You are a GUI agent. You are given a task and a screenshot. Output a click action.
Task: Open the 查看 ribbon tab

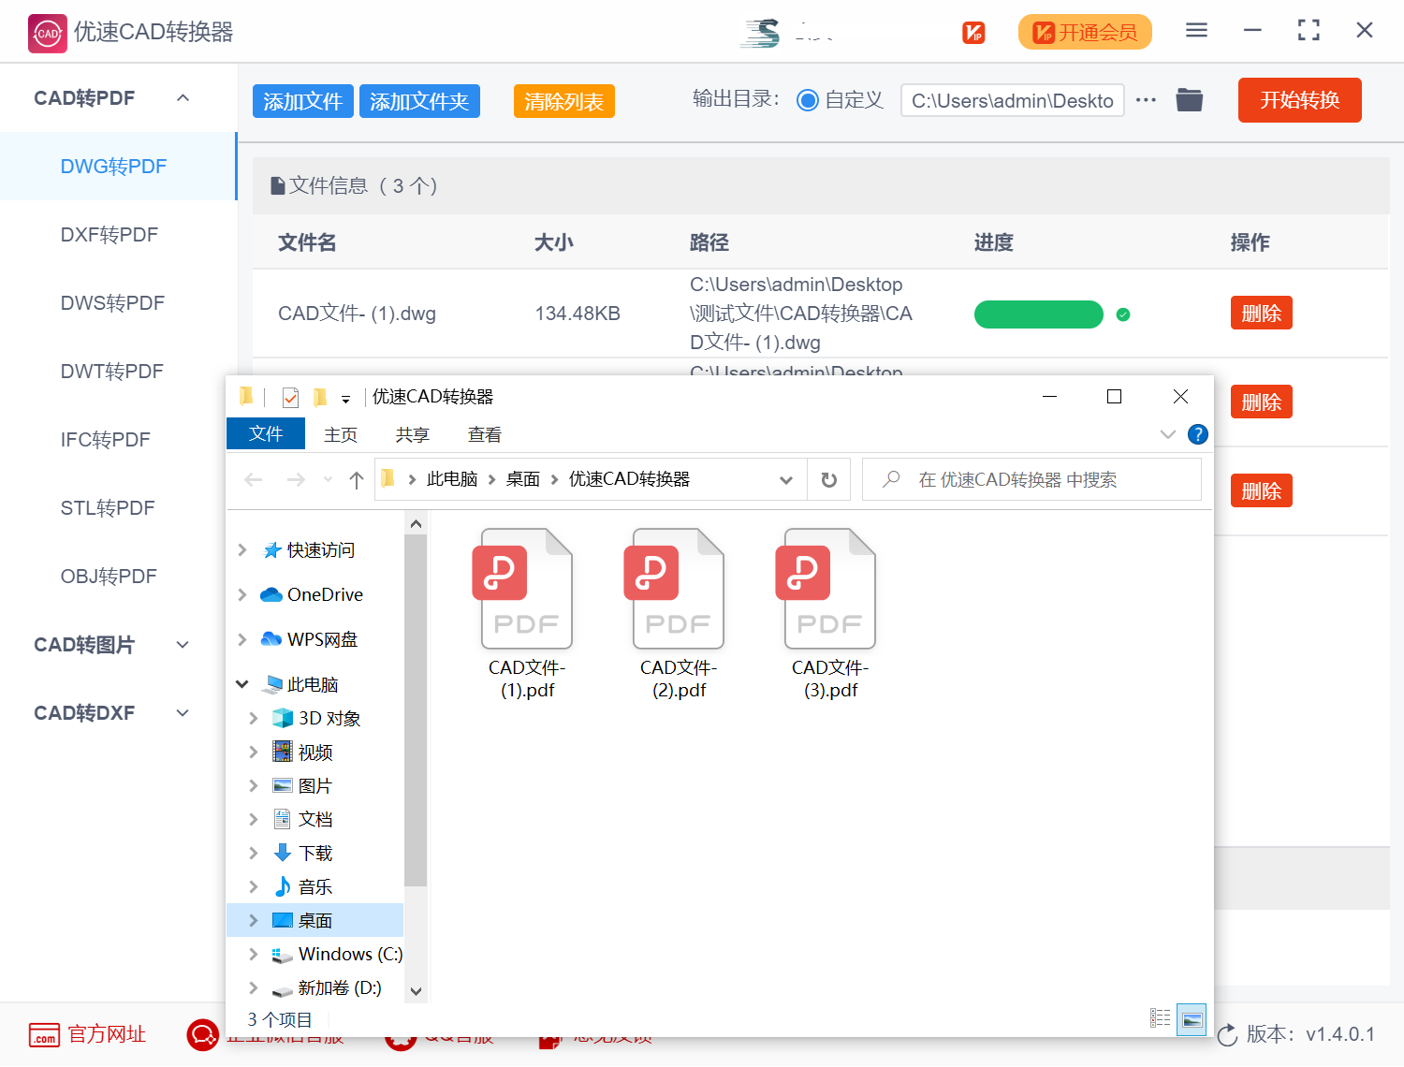coord(484,435)
